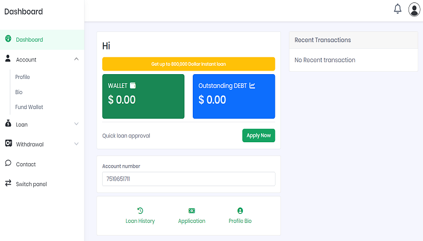Select the Loan History clock icon
Image resolution: width=423 pixels, height=241 pixels.
click(140, 211)
